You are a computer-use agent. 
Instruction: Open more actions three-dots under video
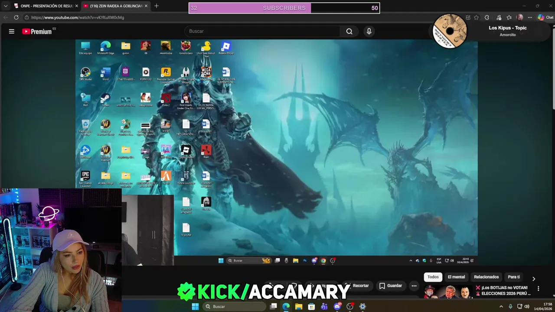point(414,286)
